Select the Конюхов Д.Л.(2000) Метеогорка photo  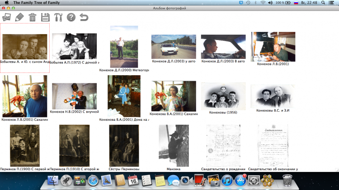[124, 47]
